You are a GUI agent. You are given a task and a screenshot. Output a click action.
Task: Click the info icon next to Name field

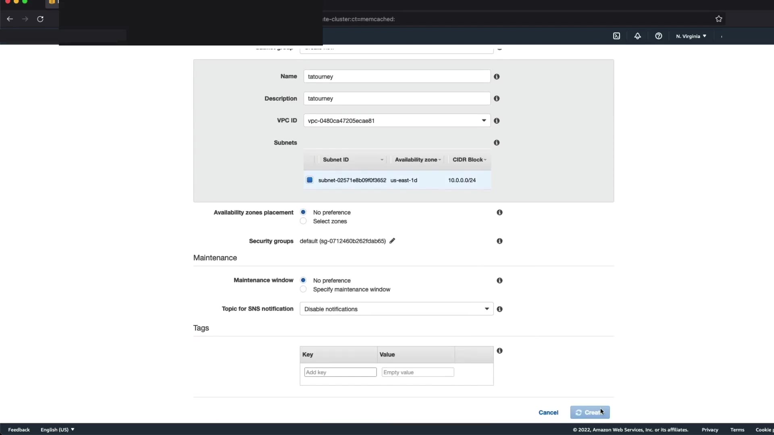pos(497,77)
